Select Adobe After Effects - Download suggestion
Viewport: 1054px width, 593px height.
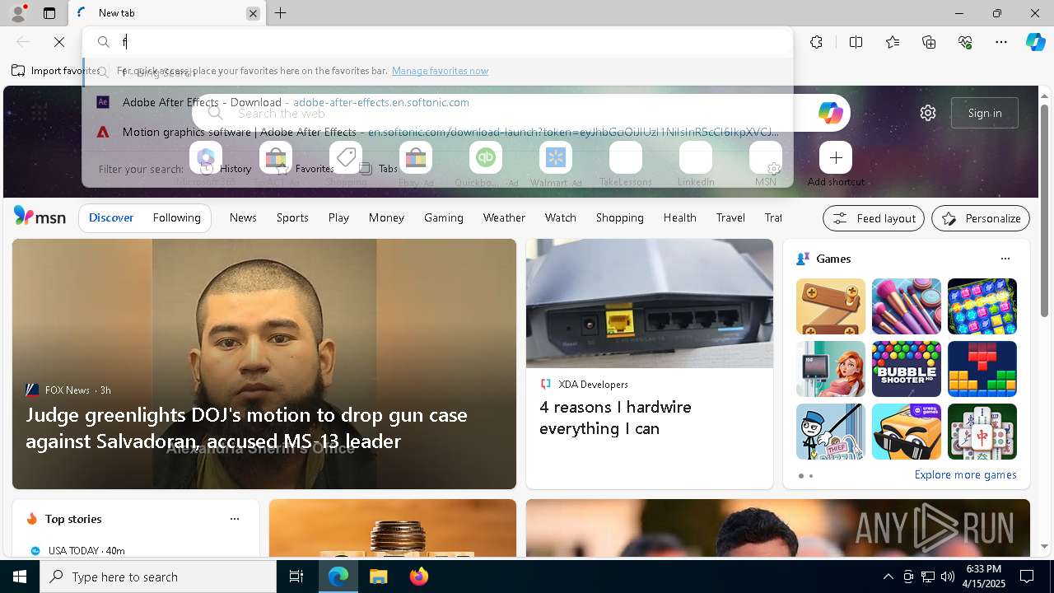[436, 102]
